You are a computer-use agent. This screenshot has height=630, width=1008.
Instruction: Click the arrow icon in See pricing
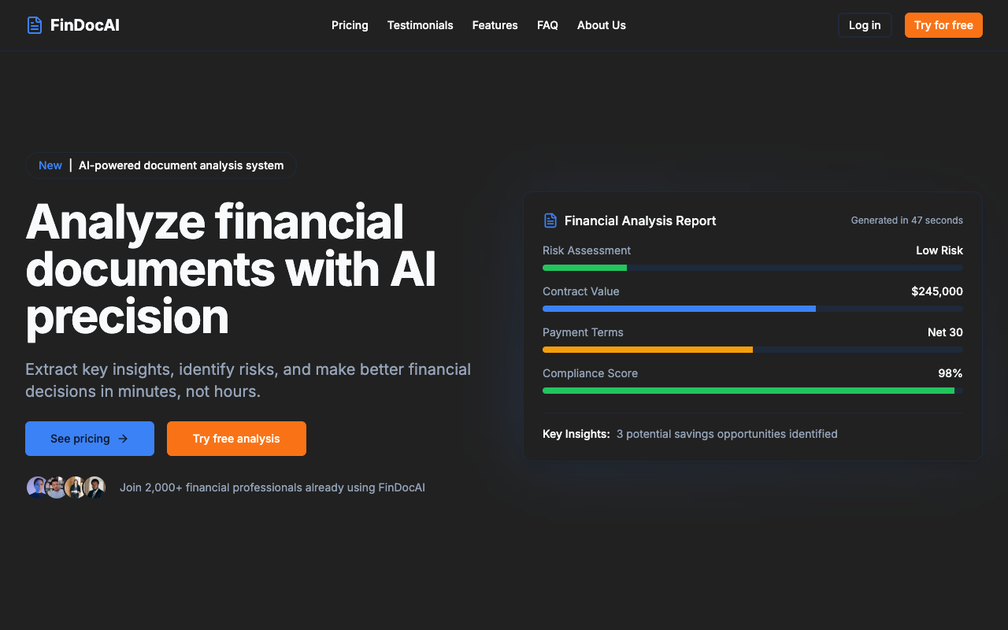click(x=123, y=439)
